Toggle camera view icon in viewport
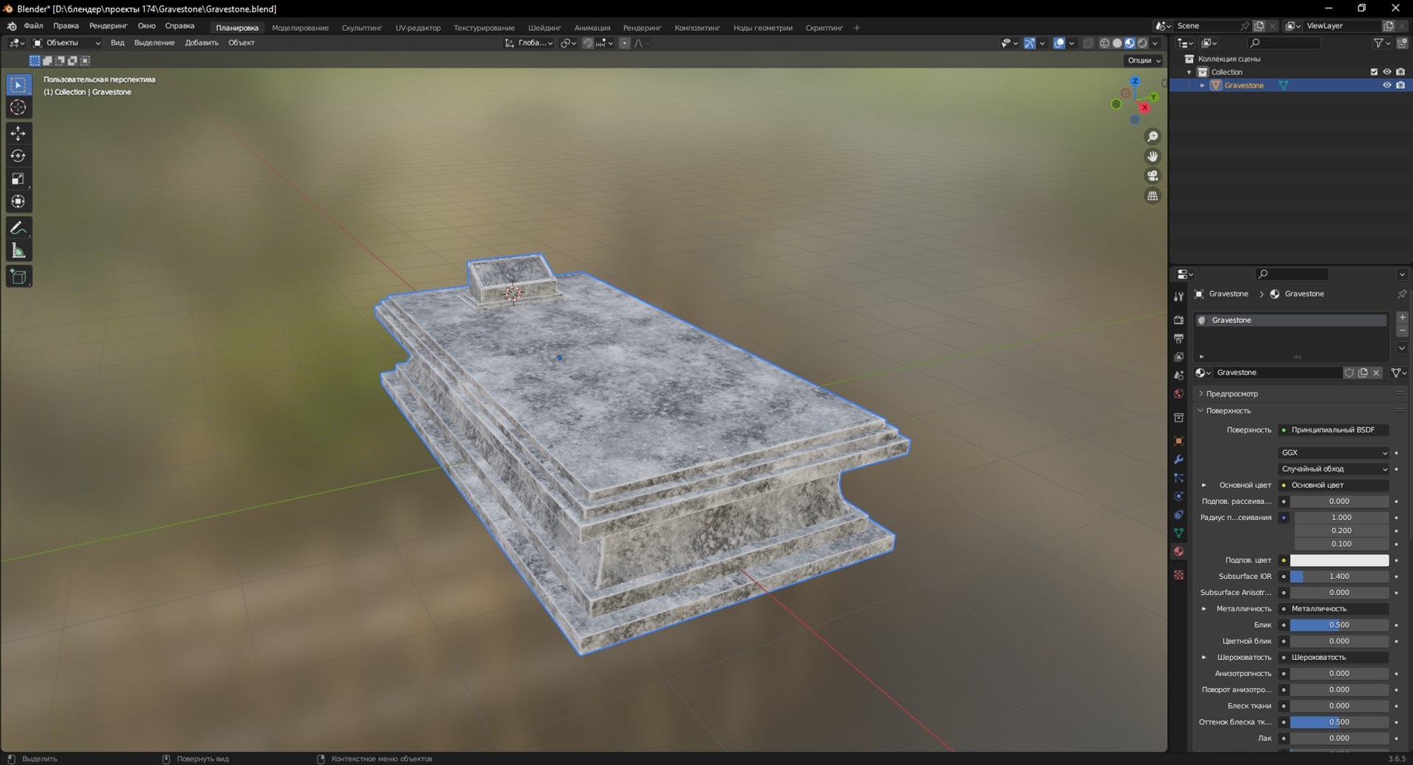The width and height of the screenshot is (1413, 765). [x=1152, y=176]
